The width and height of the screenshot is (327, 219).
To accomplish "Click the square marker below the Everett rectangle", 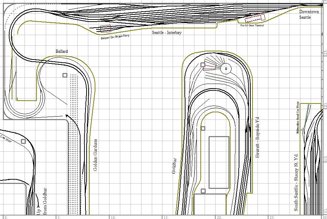I will click(x=203, y=191).
